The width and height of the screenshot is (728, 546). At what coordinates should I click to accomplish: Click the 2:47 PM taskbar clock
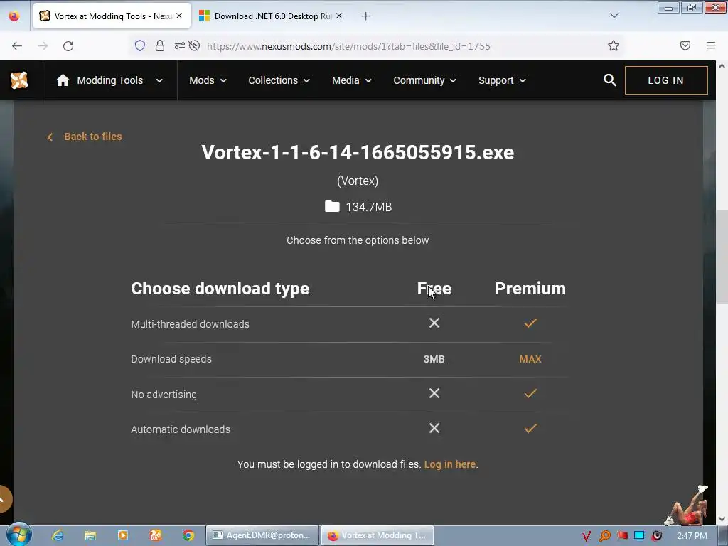pyautogui.click(x=692, y=536)
